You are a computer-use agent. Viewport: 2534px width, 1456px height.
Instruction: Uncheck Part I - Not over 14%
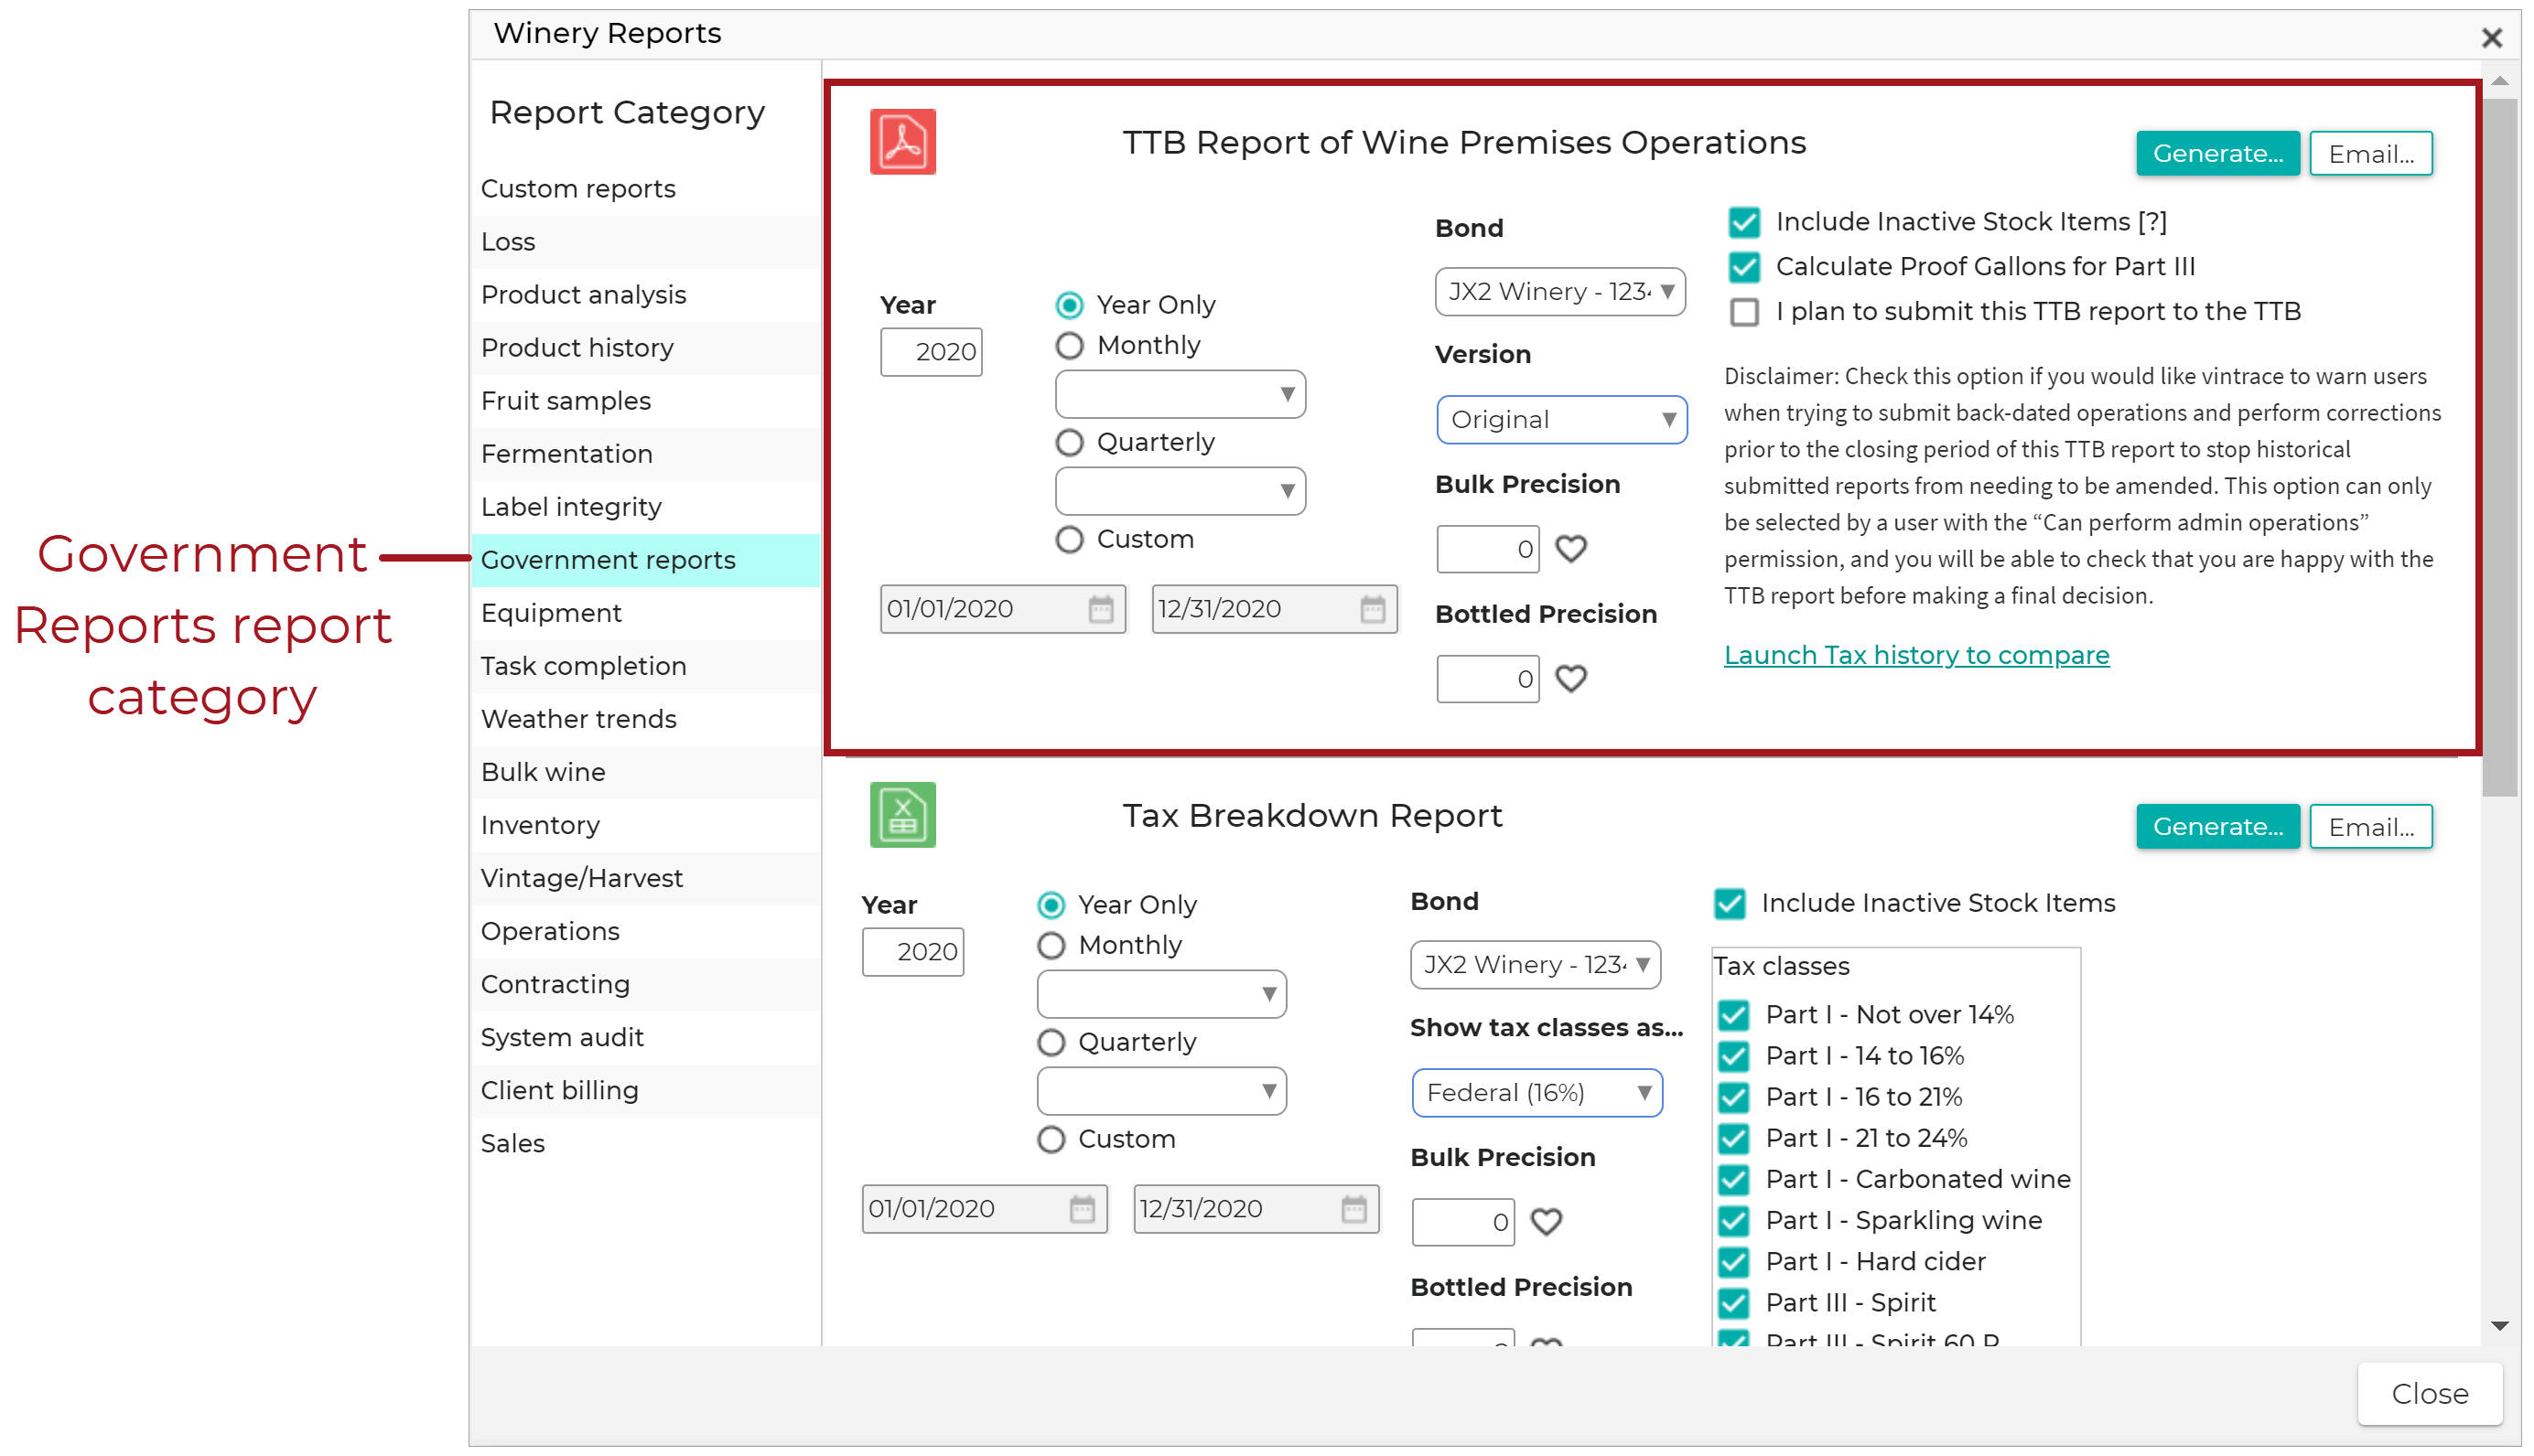[x=1732, y=1015]
